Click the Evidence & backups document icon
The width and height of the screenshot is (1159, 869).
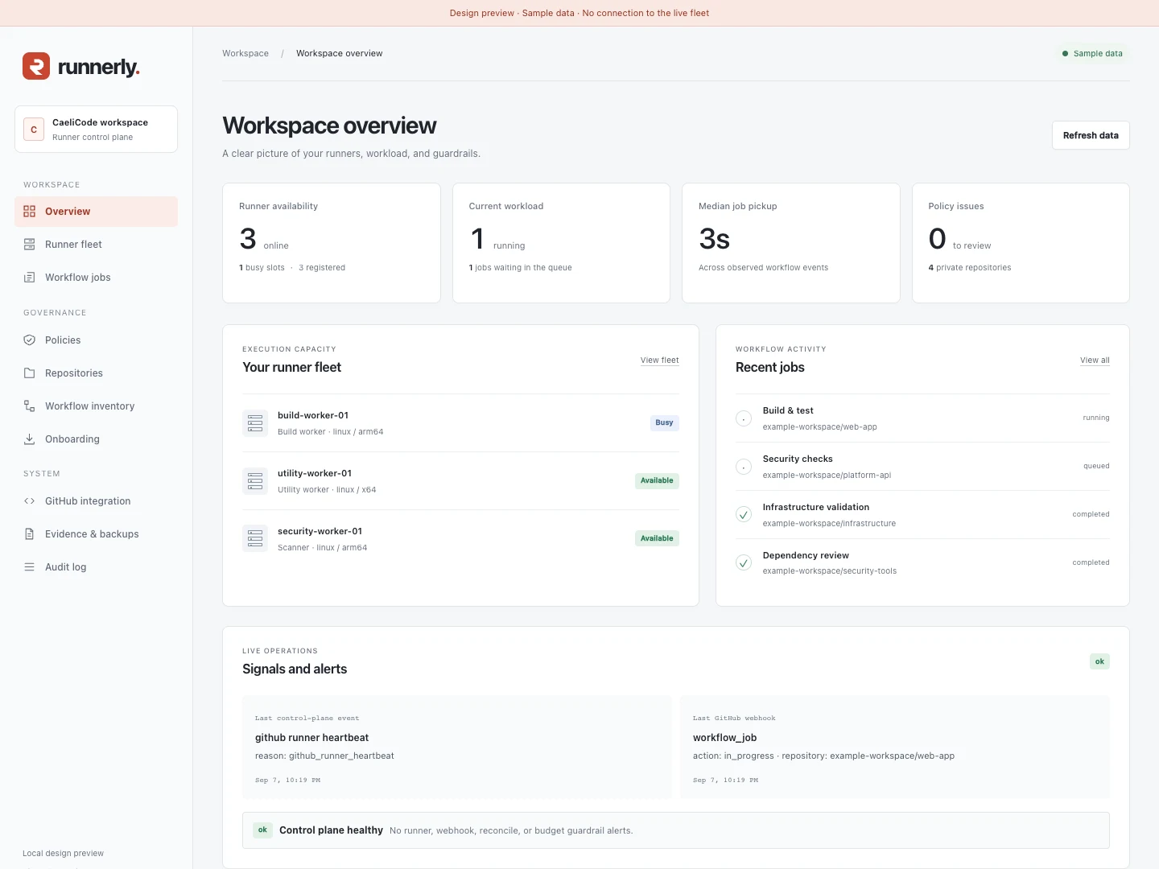[30, 534]
